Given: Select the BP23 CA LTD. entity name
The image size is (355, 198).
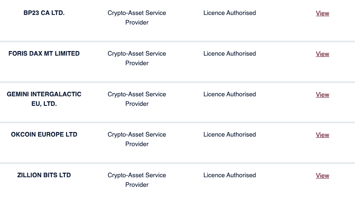Looking at the screenshot, I should pyautogui.click(x=44, y=13).
